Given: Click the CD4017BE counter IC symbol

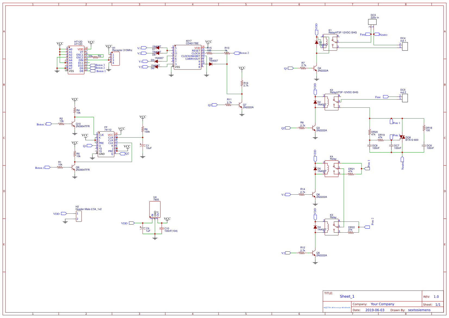Looking at the screenshot, I should click(x=188, y=57).
